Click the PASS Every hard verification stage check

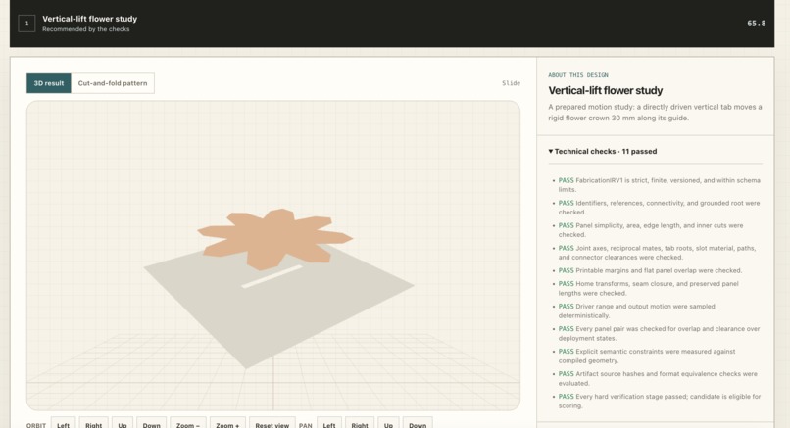(660, 401)
